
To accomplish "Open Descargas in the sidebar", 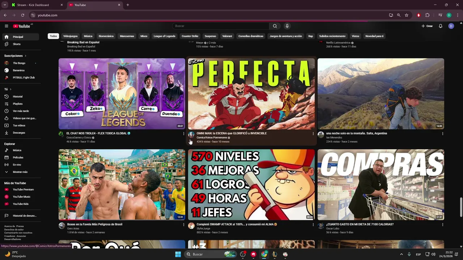I will pos(21,133).
